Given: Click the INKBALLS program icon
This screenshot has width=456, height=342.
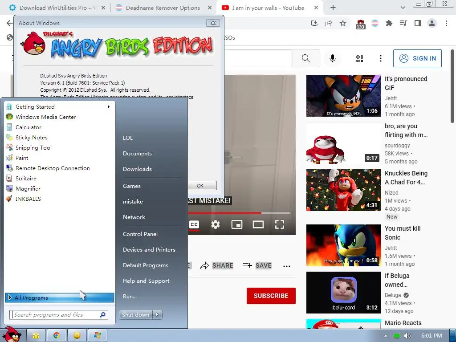Looking at the screenshot, I should [9, 199].
